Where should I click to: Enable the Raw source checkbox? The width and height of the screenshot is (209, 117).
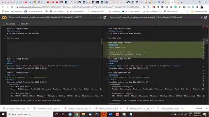[x=4, y=24]
